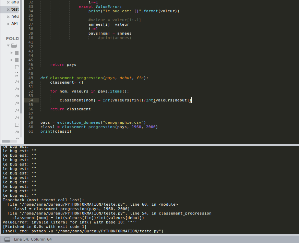Open the binary file with the 10/01 icon
299x243 pixels.
pos(16,74)
